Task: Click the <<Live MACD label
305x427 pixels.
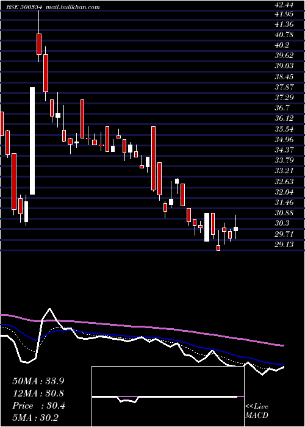Action: coord(257,411)
